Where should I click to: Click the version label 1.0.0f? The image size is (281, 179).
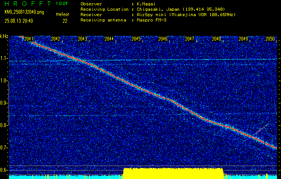[x=62, y=4]
